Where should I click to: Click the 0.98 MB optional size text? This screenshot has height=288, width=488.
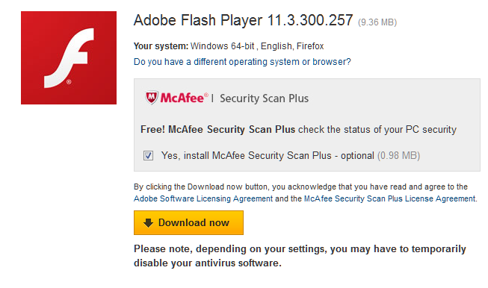[x=398, y=155]
